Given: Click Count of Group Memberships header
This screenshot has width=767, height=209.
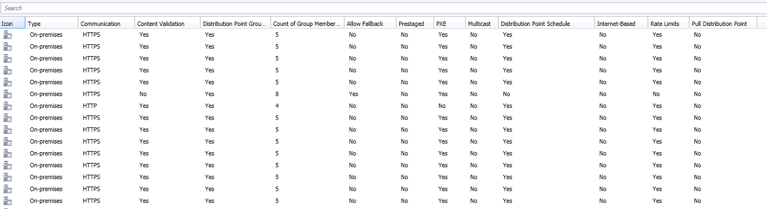Looking at the screenshot, I should pos(307,24).
